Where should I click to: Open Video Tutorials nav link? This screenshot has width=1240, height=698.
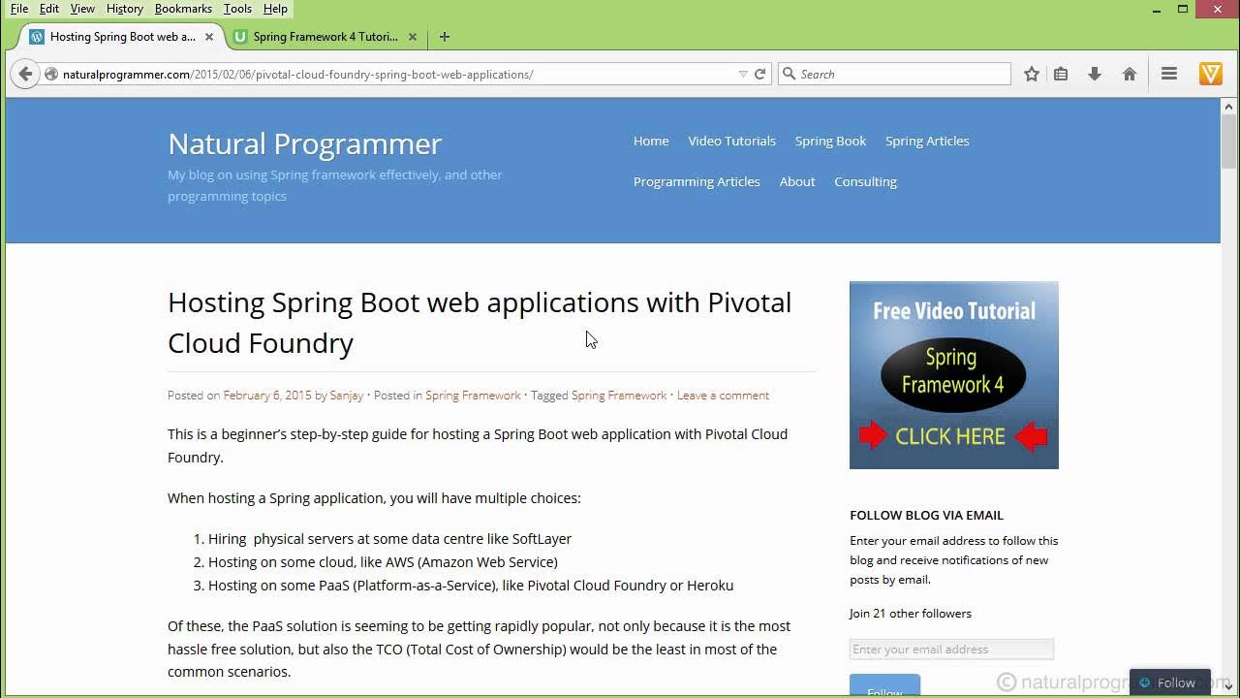click(x=731, y=141)
